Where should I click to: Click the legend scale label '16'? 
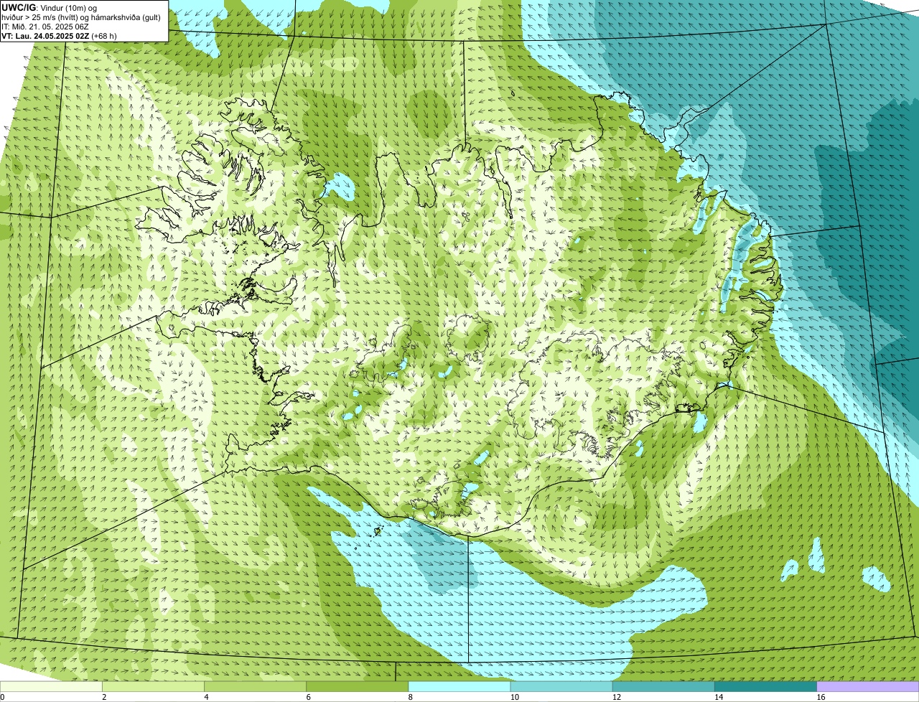tap(821, 697)
